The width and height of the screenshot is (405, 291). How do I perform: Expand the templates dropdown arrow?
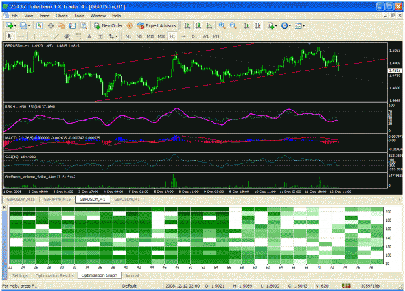coord(304,26)
